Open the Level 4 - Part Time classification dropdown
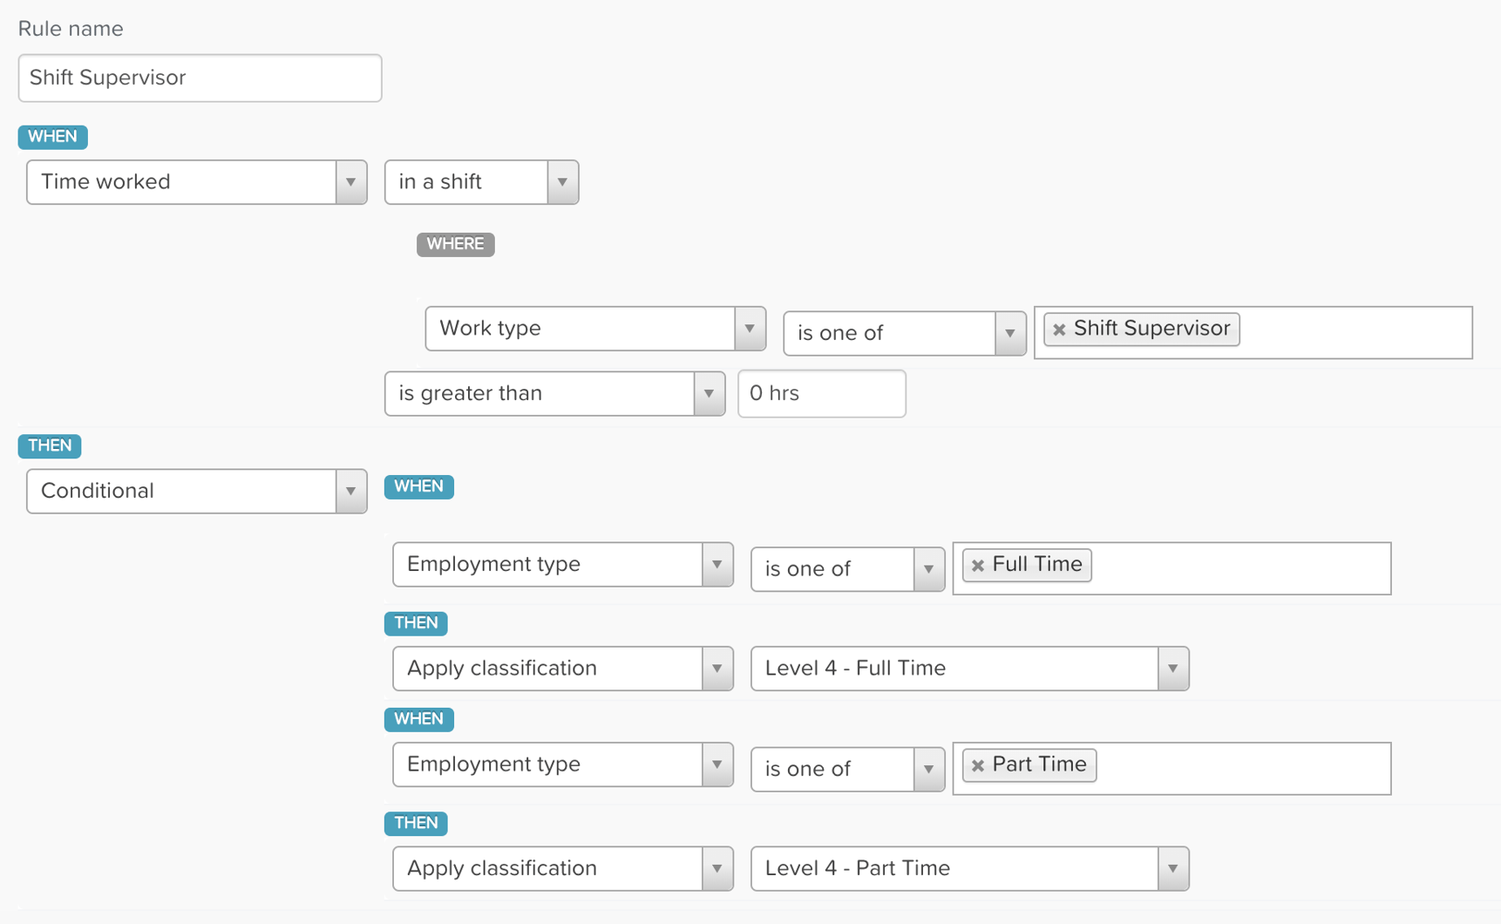Viewport: 1501px width, 924px height. [x=1172, y=868]
